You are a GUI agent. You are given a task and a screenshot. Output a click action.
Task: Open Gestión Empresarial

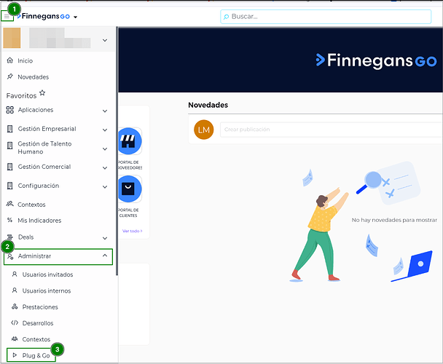(47, 129)
